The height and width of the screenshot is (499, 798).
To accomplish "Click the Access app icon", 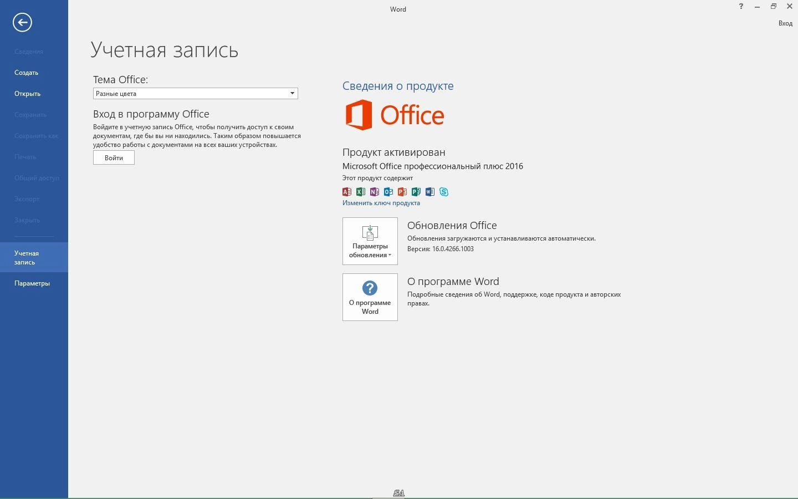I will [347, 192].
